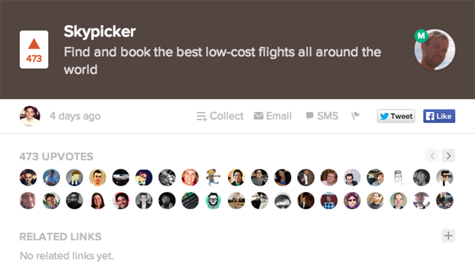Screen dimensions: 475x277
Task: Click the green M maker badge
Action: 421,36
